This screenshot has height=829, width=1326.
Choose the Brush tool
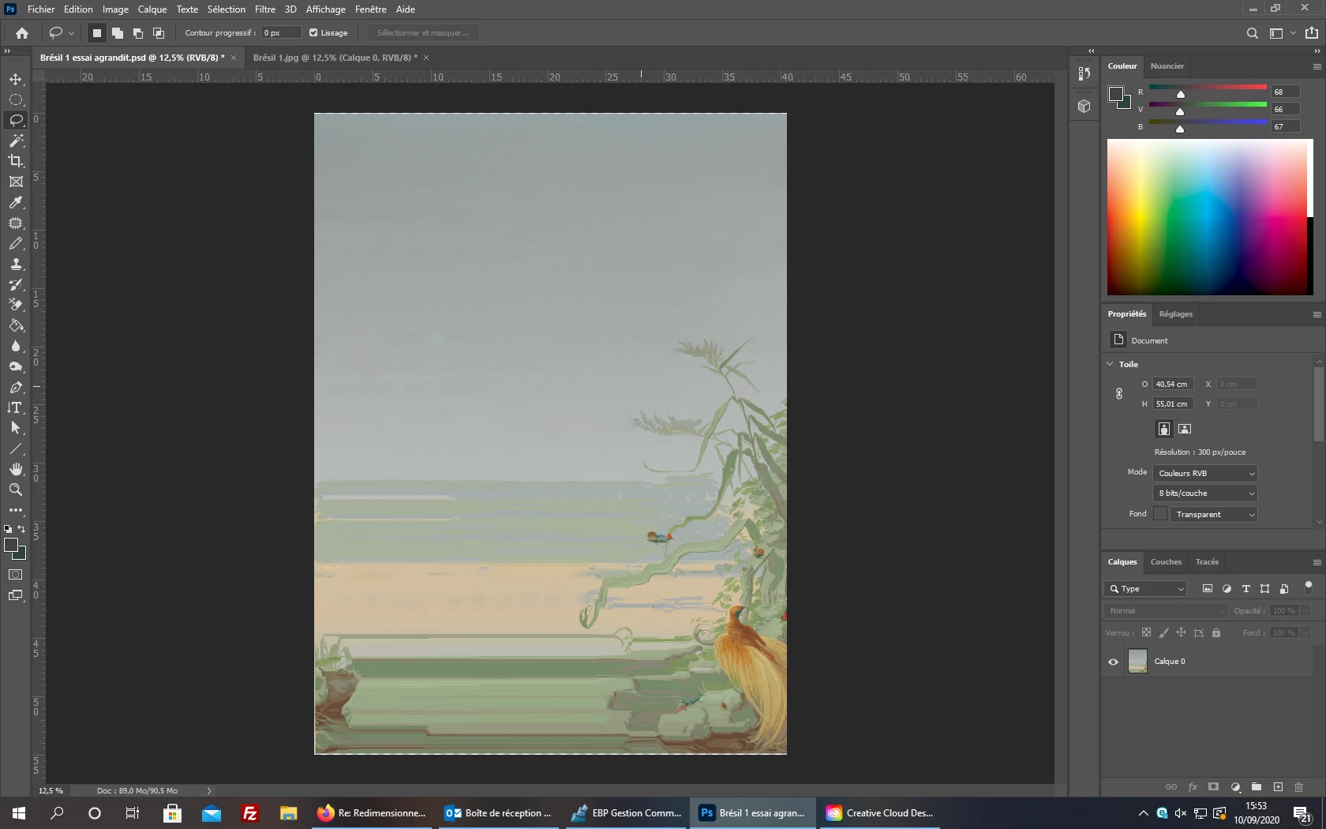point(16,244)
